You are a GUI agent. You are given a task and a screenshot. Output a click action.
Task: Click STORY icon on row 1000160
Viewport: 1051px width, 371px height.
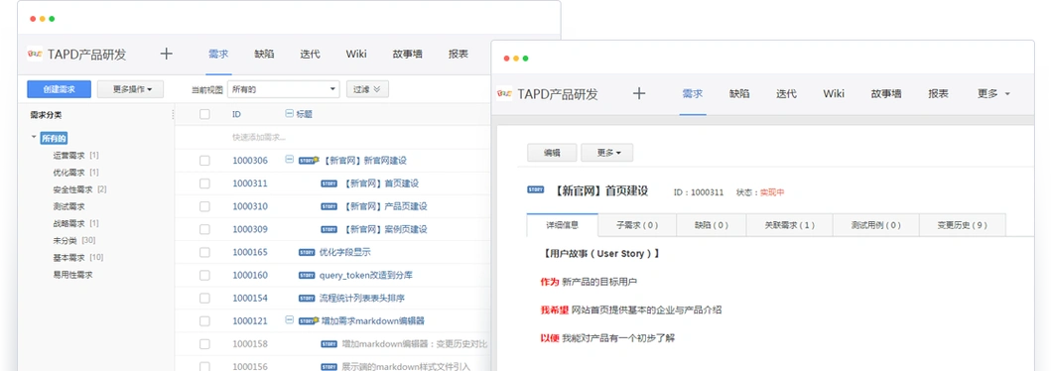click(x=307, y=275)
